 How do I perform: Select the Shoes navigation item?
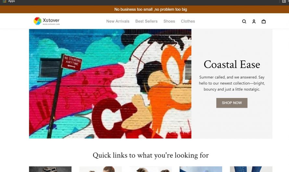point(169,21)
